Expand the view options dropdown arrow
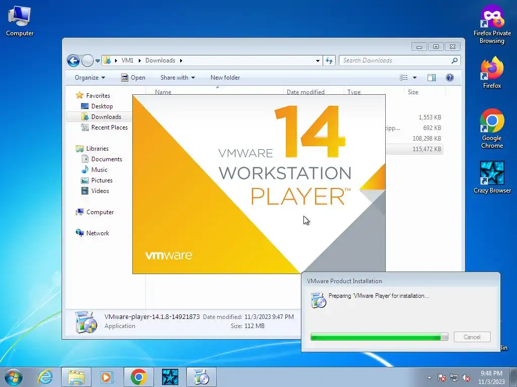 click(x=415, y=78)
